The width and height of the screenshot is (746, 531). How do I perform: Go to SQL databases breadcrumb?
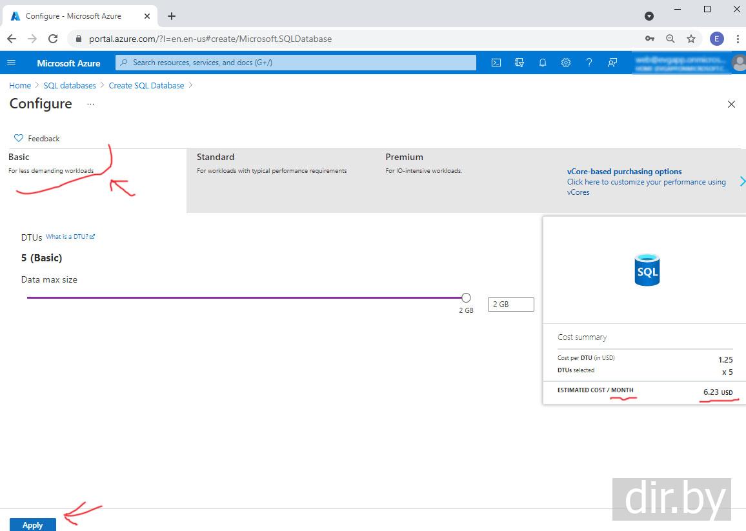pos(70,86)
